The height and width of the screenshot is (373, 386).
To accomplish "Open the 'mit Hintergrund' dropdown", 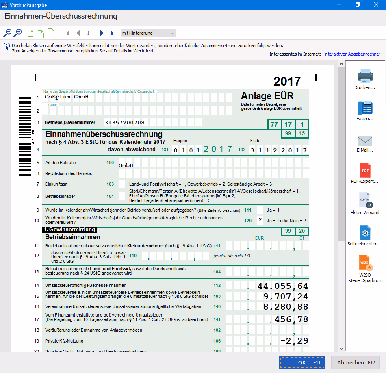I will pos(148,33).
